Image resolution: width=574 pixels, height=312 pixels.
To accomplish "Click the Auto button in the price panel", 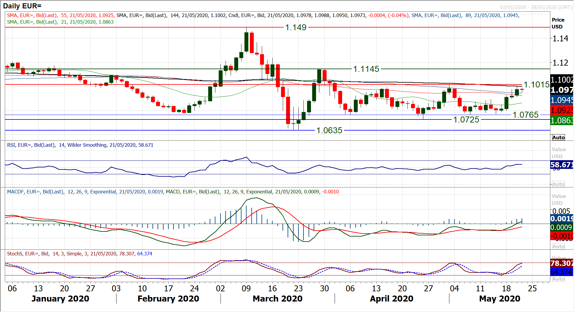I will point(558,137).
